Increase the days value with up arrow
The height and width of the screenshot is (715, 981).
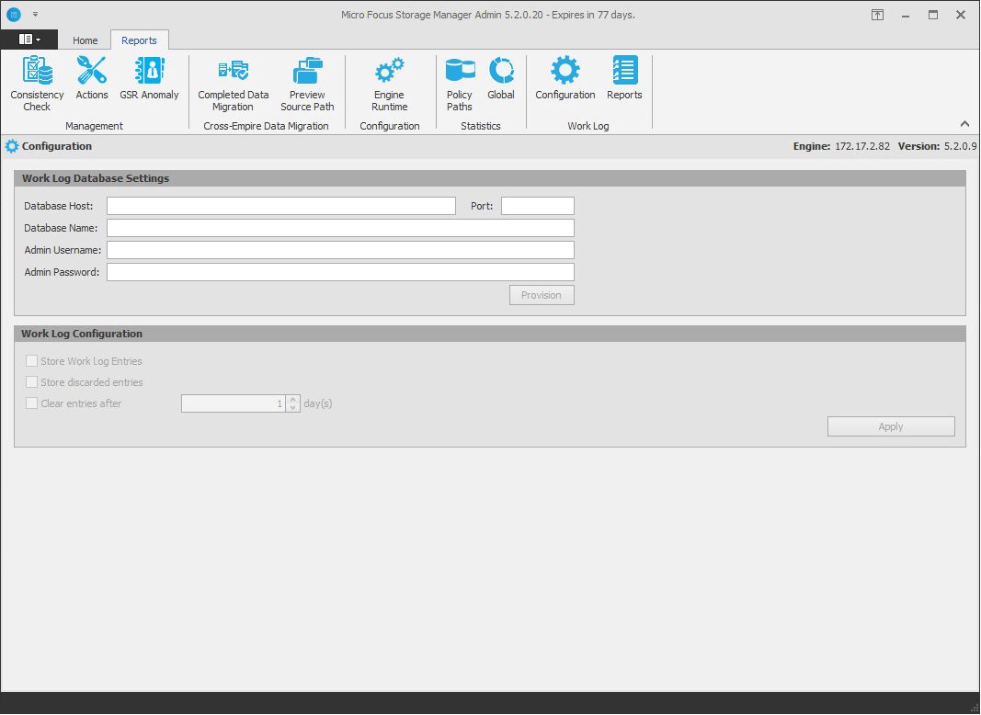click(292, 399)
